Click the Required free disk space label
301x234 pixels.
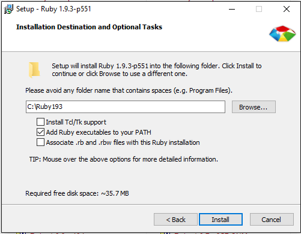77,193
